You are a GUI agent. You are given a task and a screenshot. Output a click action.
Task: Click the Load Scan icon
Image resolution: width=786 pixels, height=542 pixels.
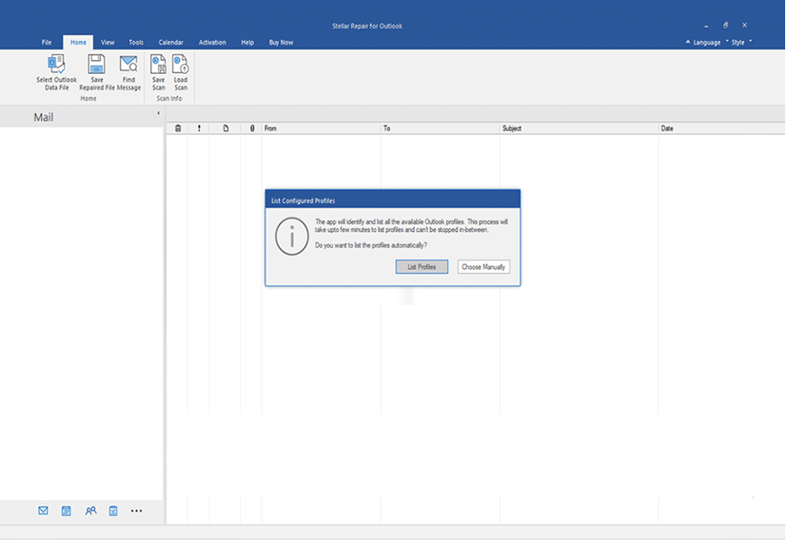point(181,64)
